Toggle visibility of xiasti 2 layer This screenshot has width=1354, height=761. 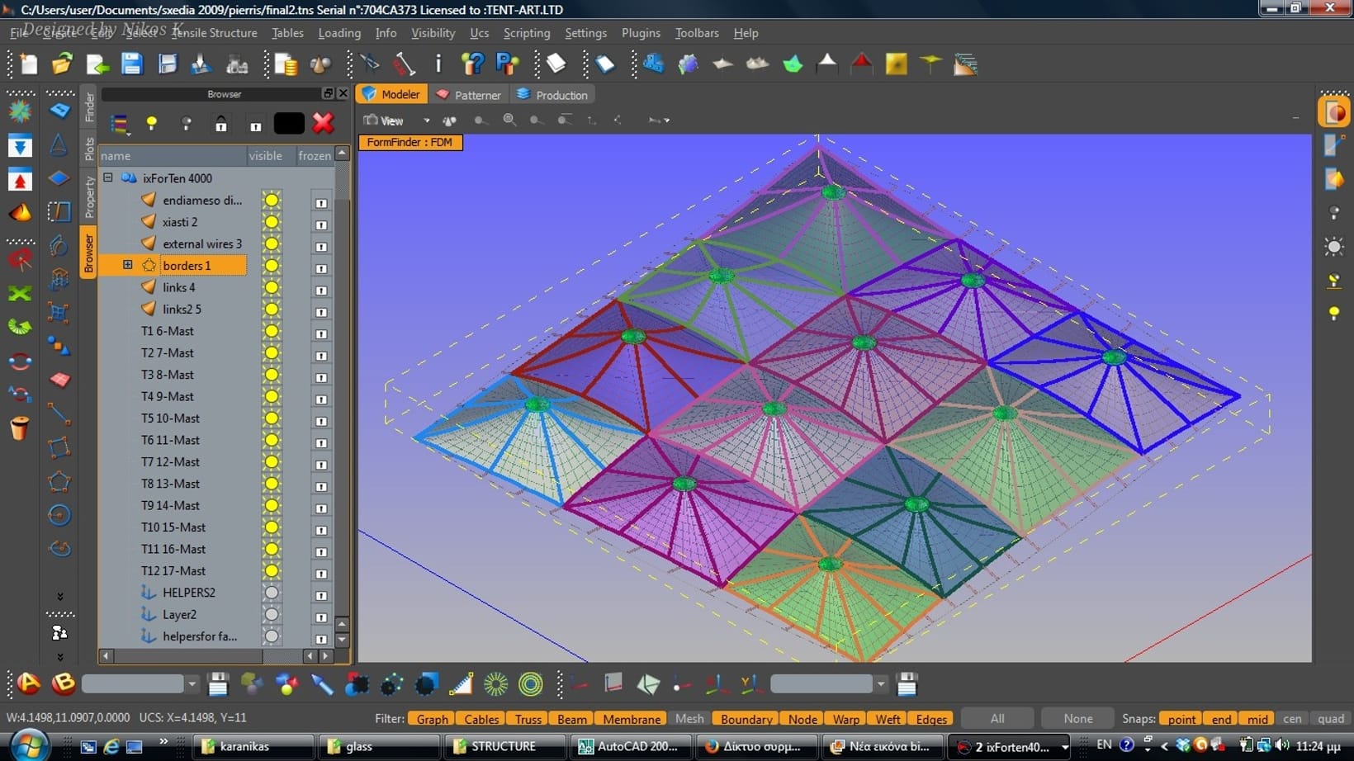[271, 222]
